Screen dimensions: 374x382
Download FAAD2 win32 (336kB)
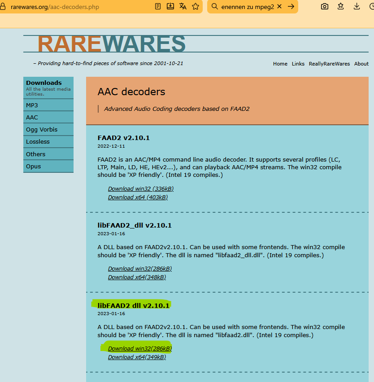pos(141,189)
